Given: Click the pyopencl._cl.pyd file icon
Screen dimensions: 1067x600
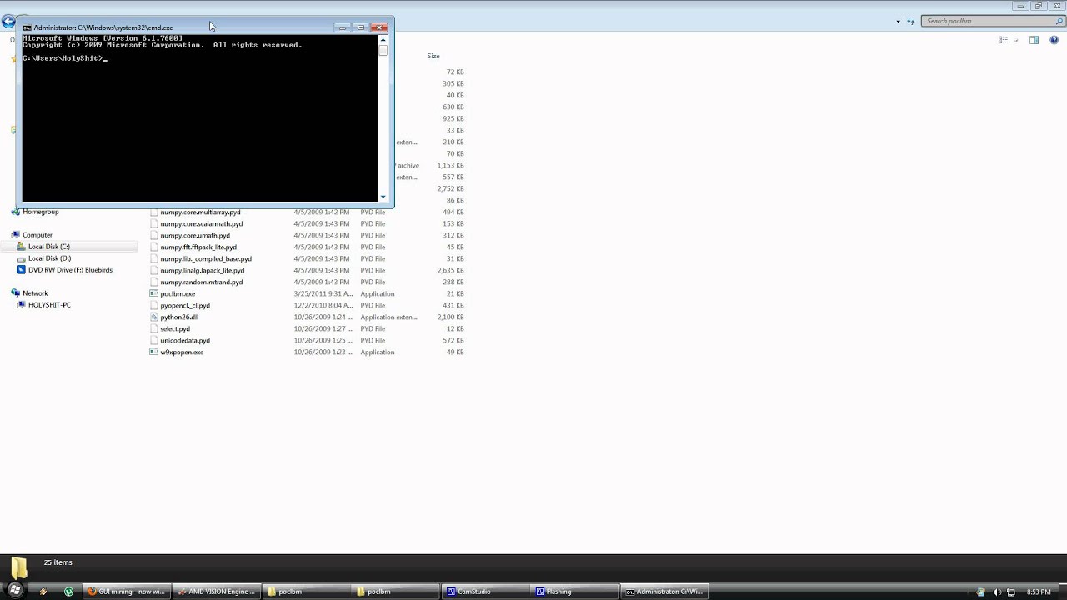Looking at the screenshot, I should (x=153, y=305).
